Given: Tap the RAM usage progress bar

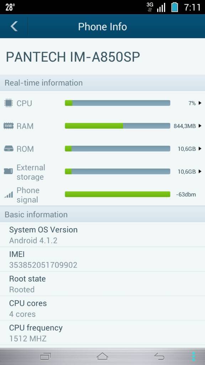Looking at the screenshot, I should pos(117,126).
